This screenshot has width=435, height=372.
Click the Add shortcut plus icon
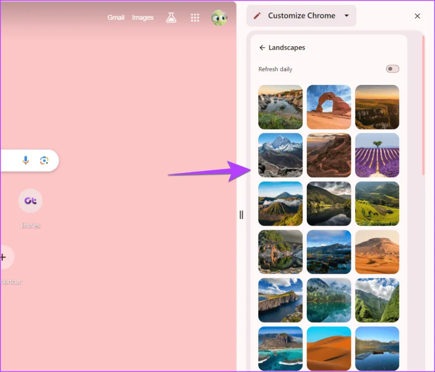tap(3, 257)
